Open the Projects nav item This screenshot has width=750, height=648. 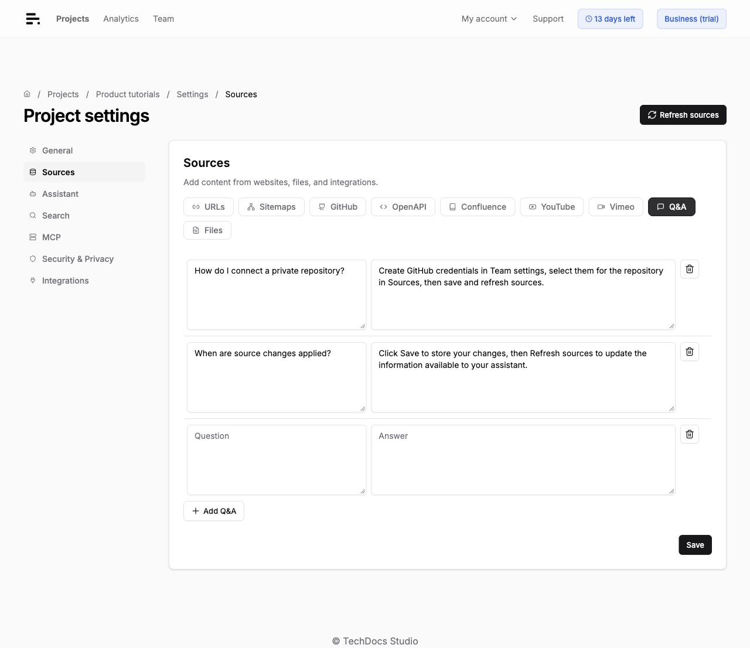(x=73, y=19)
